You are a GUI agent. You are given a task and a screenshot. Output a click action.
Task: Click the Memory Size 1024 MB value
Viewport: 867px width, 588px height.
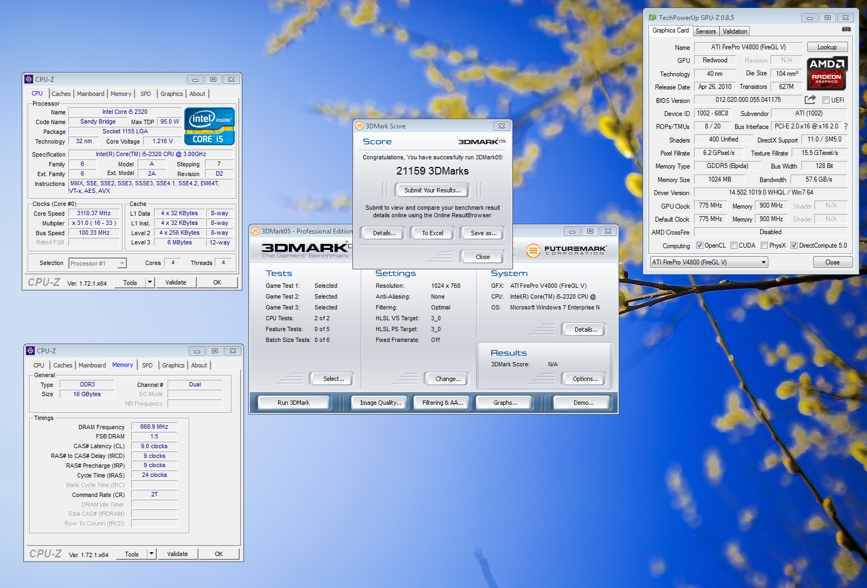coord(720,179)
